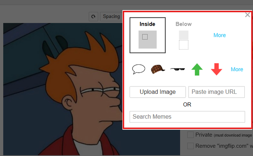The image size is (253, 156).
Task: Toggle Remove imgflip.com watermark checkbox
Action: coord(191,146)
